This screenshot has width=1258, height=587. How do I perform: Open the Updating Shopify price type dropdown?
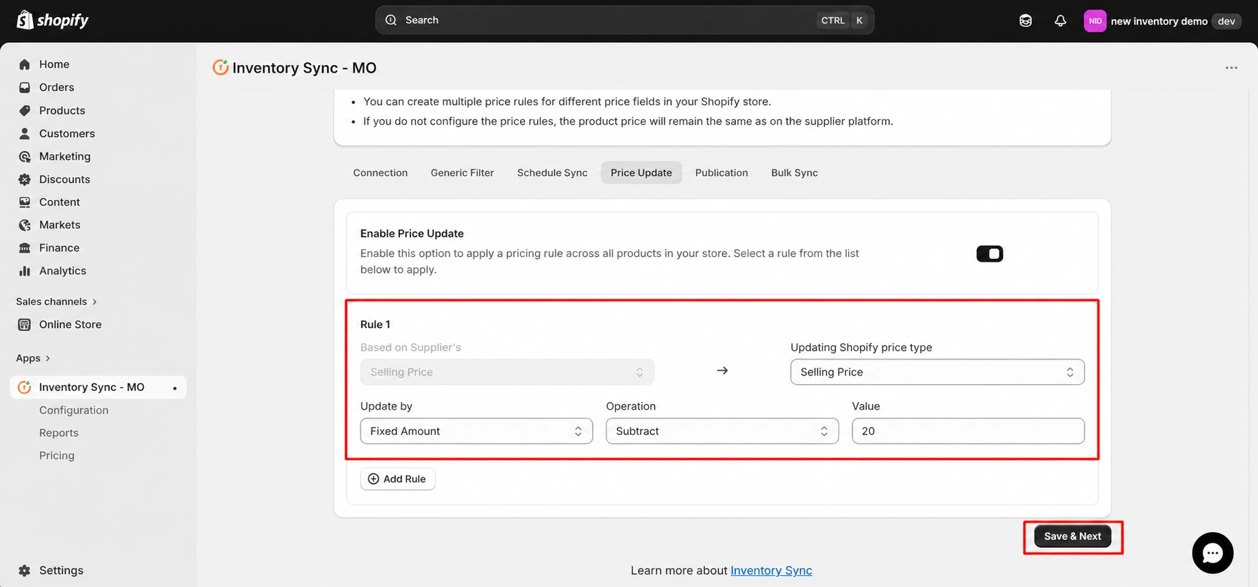937,372
